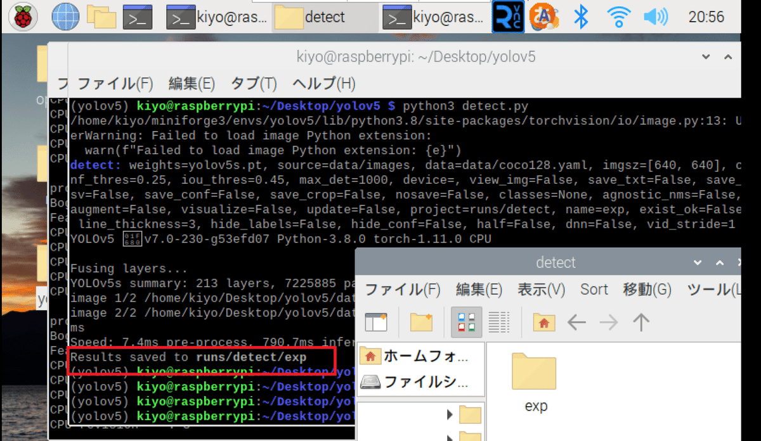Screen dimensions: 761x441
Task: Open 表示(V) menu in detect window
Action: tap(541, 290)
